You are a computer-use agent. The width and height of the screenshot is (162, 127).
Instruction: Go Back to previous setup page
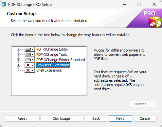point(96,118)
